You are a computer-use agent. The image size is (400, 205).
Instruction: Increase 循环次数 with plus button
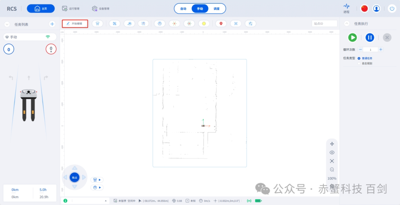click(381, 49)
